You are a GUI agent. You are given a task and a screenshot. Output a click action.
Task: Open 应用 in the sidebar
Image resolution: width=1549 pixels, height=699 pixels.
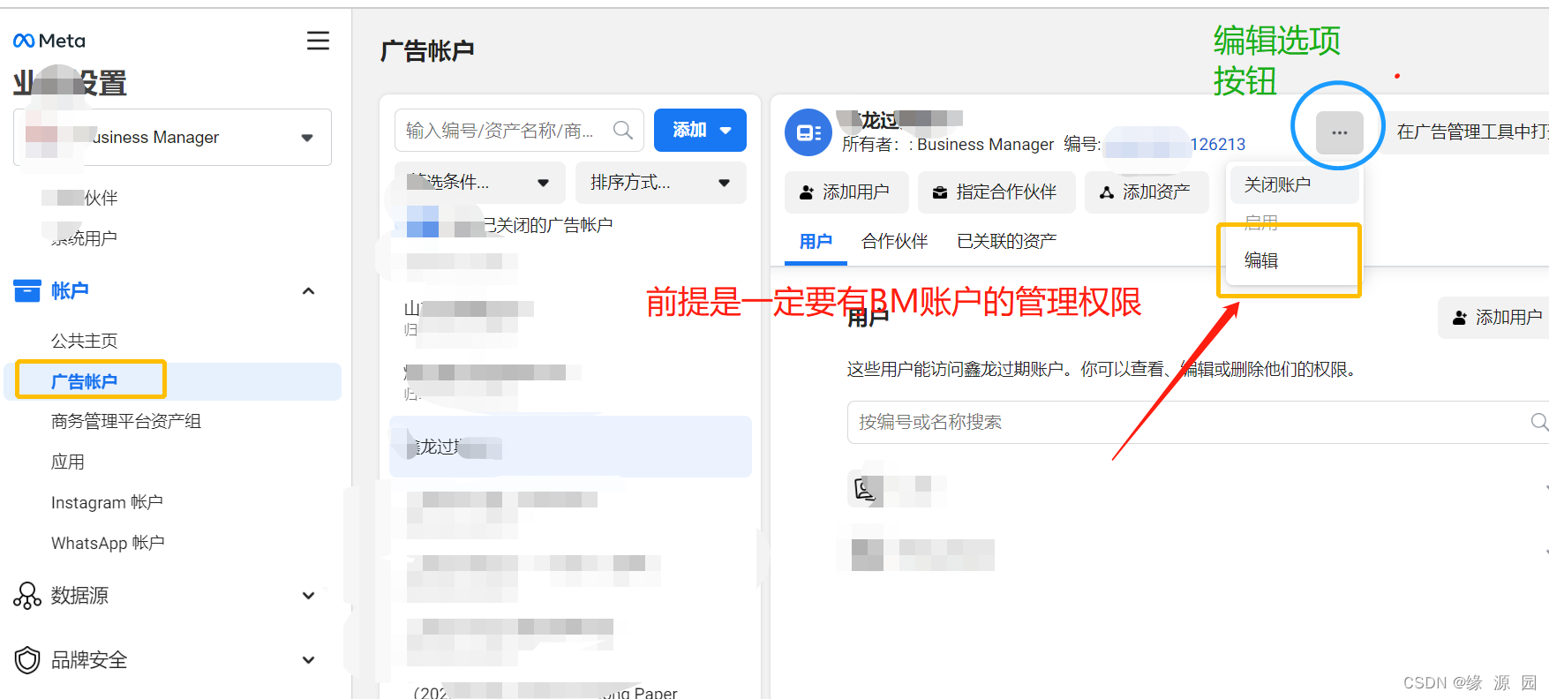pyautogui.click(x=68, y=462)
